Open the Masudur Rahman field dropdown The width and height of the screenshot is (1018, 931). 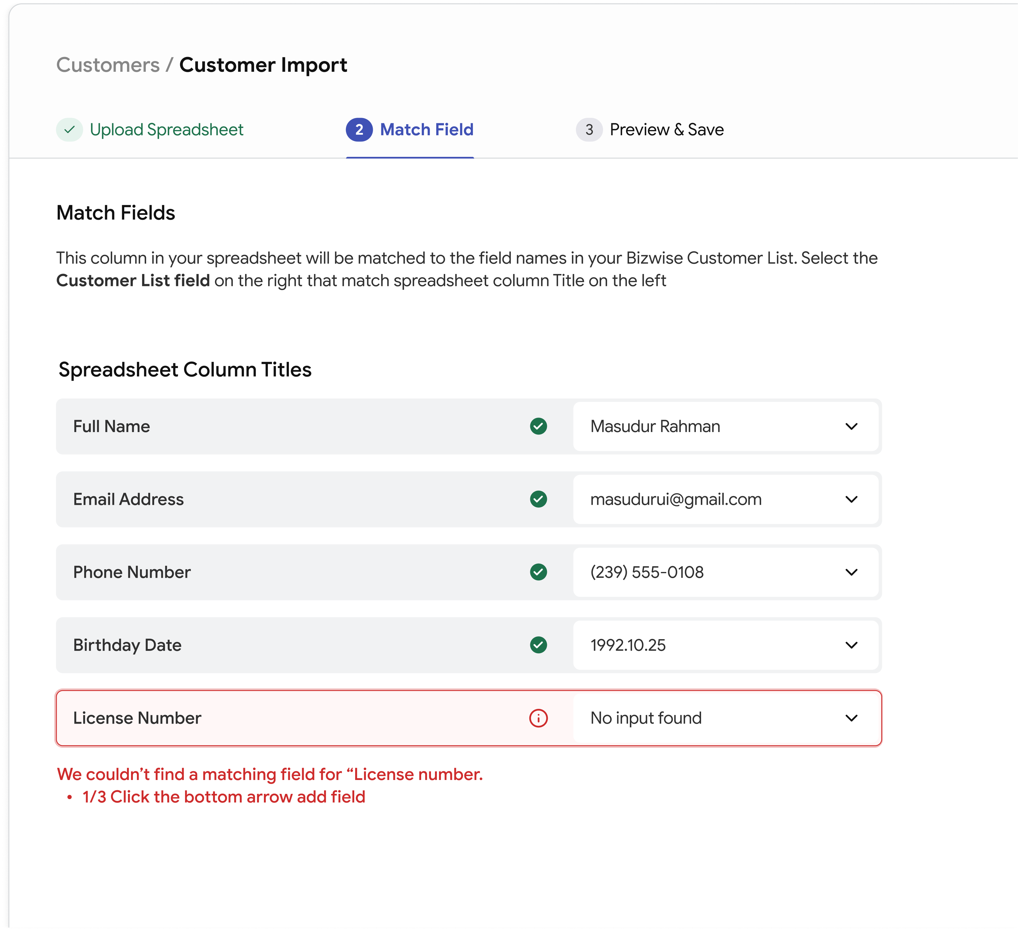[x=852, y=427]
